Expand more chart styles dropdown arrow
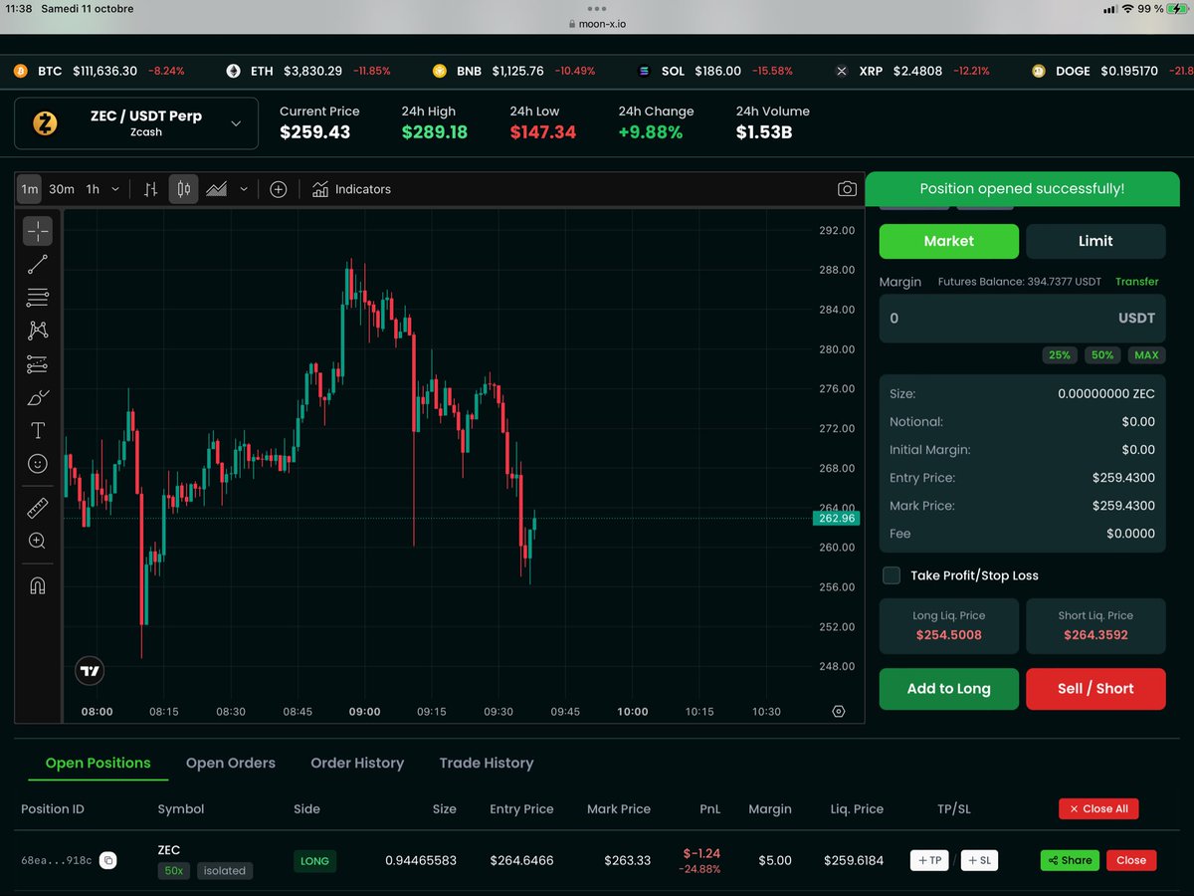Screen dimensions: 1194x896 click(244, 189)
